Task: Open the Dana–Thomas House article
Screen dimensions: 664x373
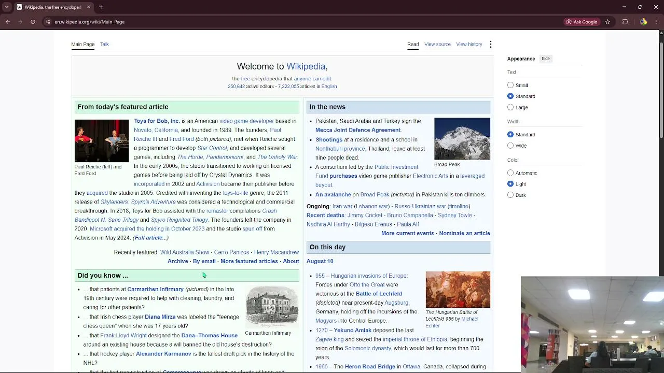Action: click(x=209, y=335)
